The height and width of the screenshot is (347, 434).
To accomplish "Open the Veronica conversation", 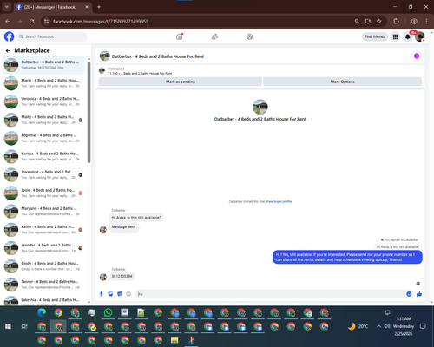I will pyautogui.click(x=43, y=101).
